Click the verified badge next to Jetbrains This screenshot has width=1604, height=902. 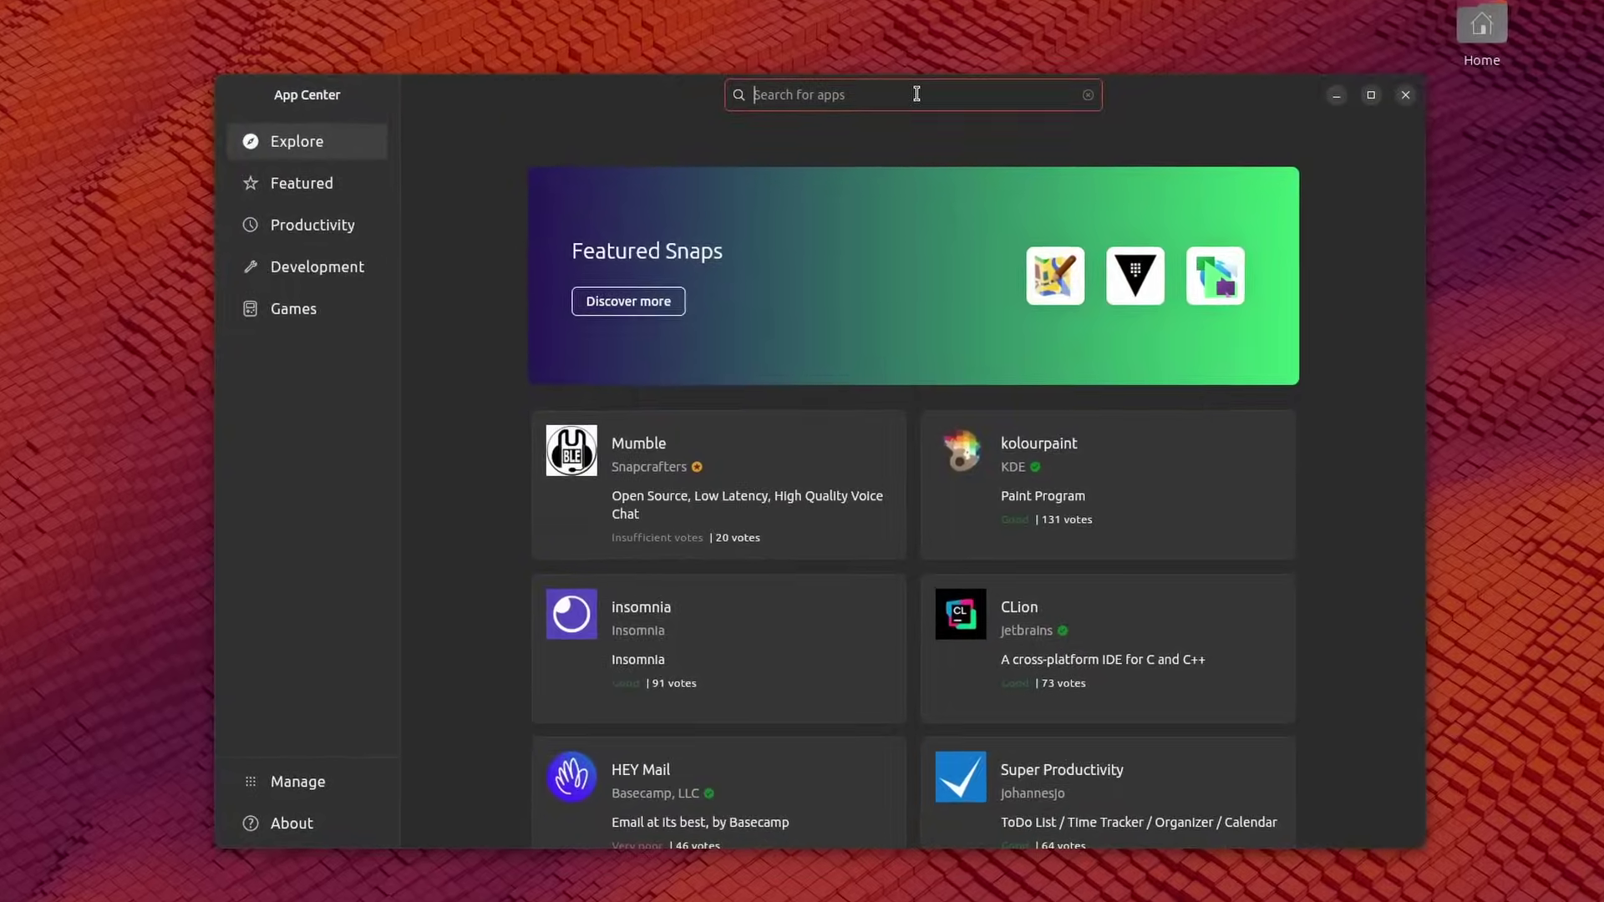point(1063,631)
